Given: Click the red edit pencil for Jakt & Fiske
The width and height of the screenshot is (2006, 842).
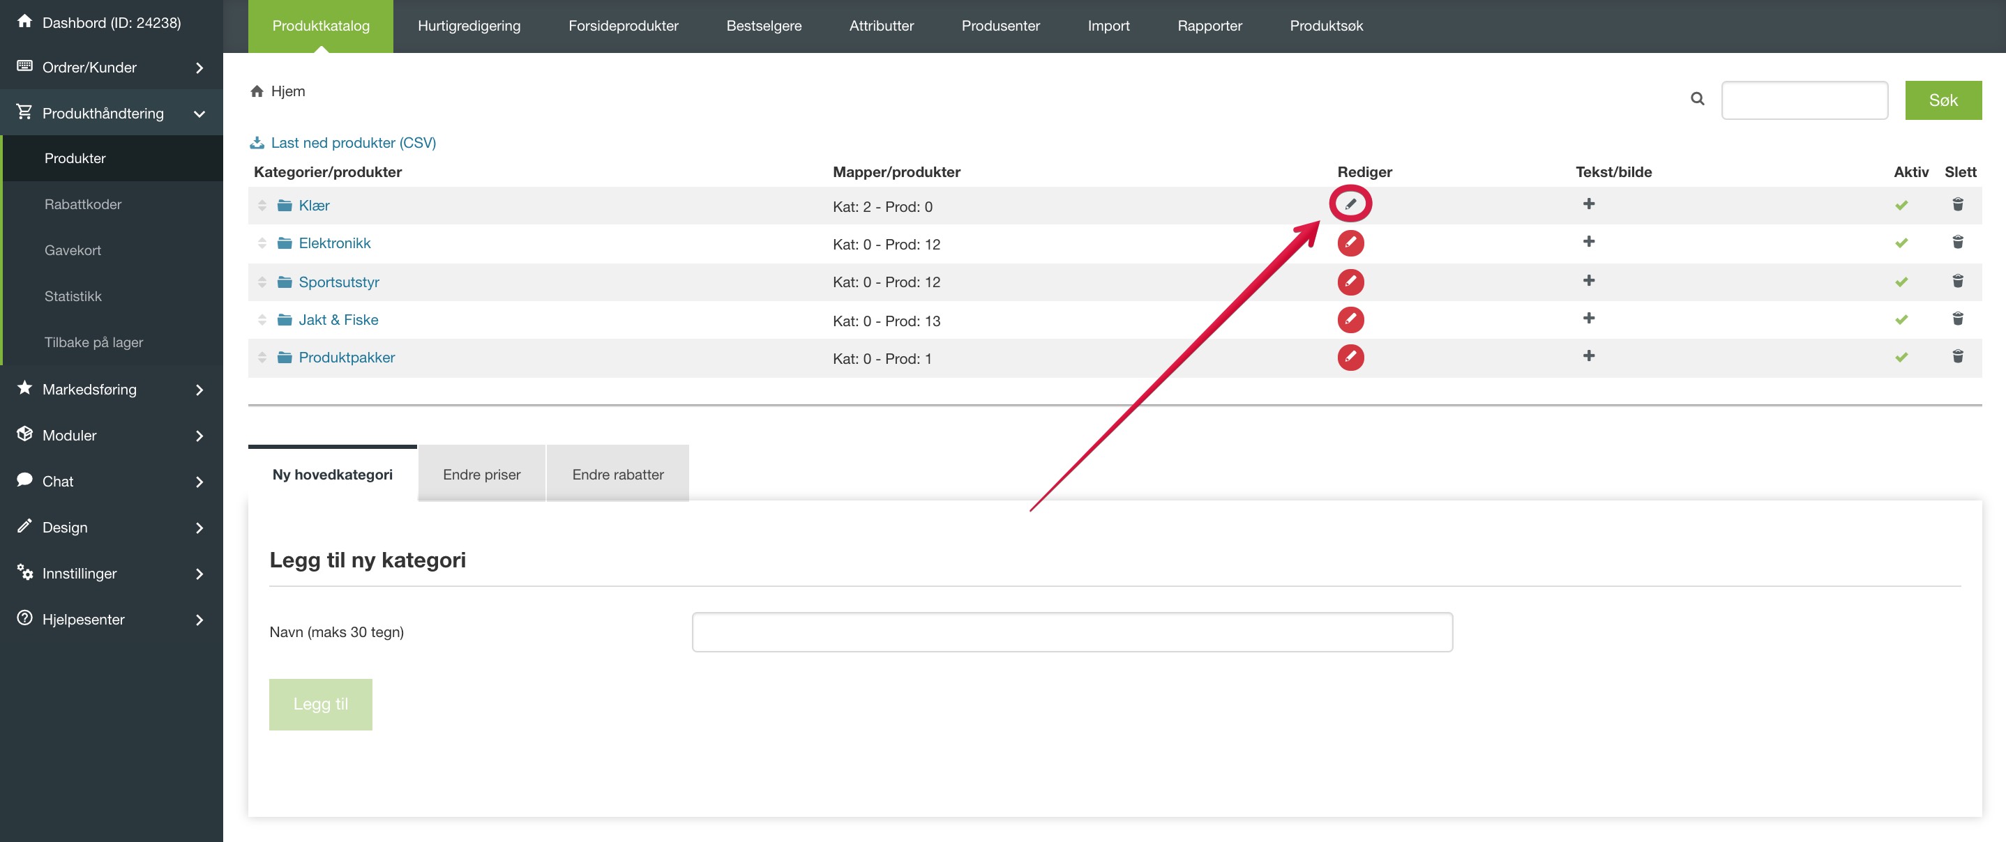Looking at the screenshot, I should (1350, 319).
